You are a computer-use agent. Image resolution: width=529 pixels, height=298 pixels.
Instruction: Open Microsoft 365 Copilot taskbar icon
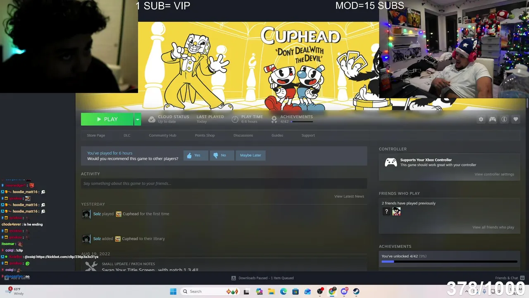point(259,291)
